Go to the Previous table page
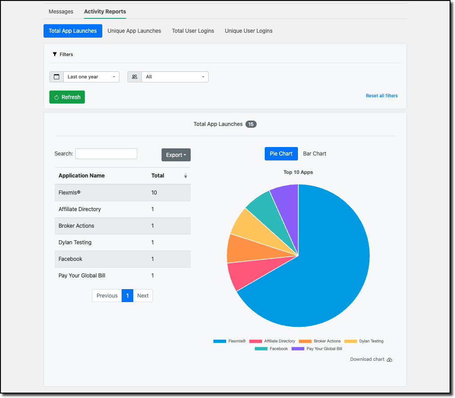This screenshot has width=455, height=398. pyautogui.click(x=107, y=296)
